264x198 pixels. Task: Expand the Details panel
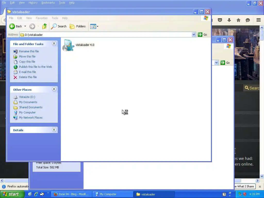coord(54,130)
